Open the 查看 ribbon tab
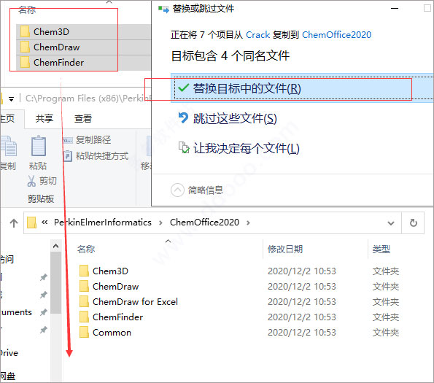This screenshot has height=383, width=434. tap(82, 118)
